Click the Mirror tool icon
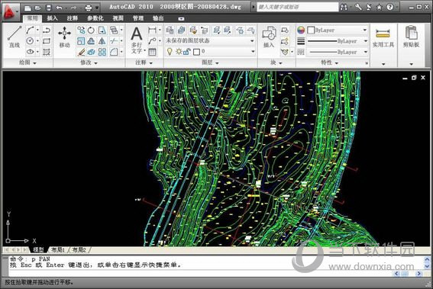Image resolution: width=433 pixels, height=289 pixels. [x=102, y=41]
